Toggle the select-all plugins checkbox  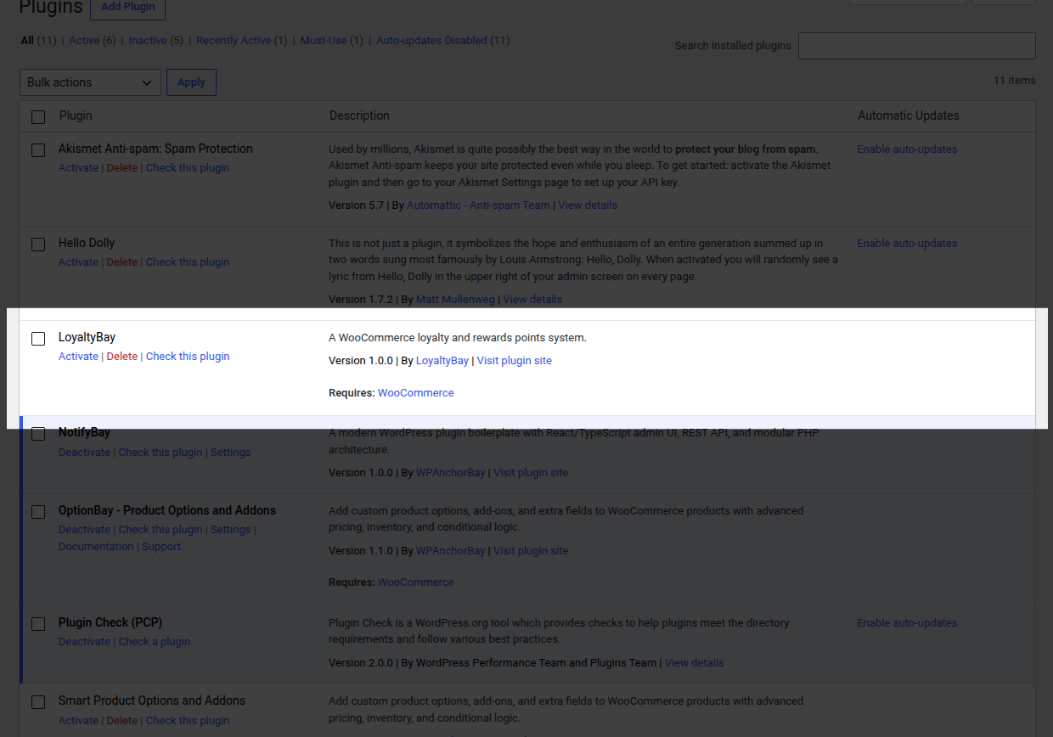tap(38, 117)
